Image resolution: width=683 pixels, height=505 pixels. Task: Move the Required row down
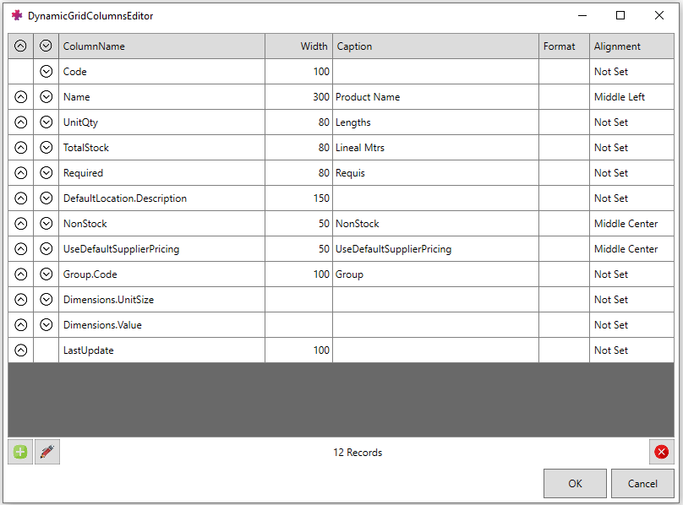point(46,173)
